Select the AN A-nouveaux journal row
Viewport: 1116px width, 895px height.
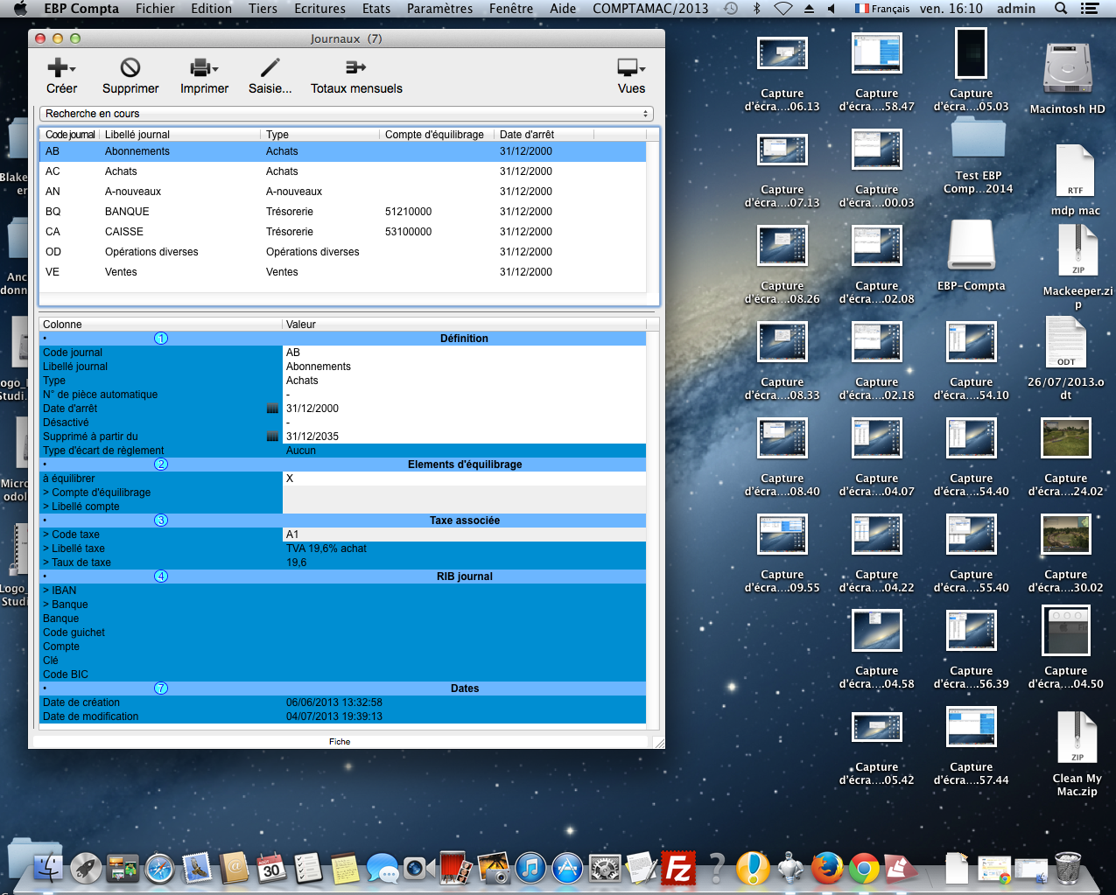343,192
